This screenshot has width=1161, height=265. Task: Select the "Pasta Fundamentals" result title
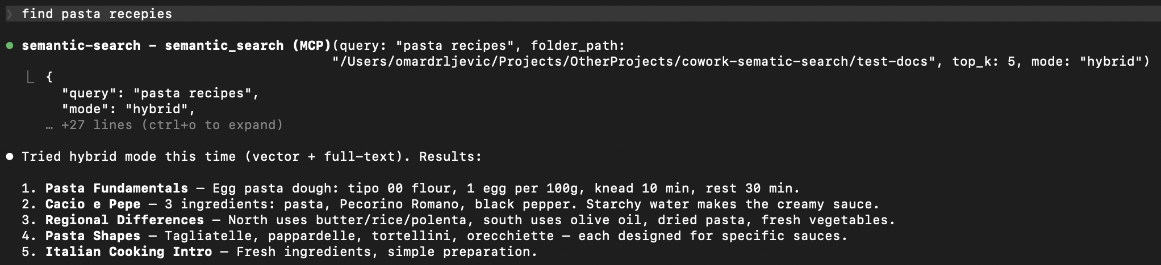point(116,189)
